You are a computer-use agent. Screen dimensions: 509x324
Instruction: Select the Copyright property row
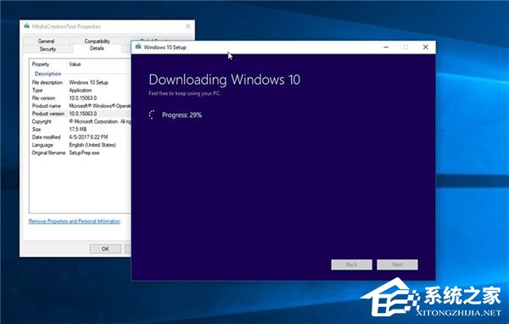click(81, 121)
